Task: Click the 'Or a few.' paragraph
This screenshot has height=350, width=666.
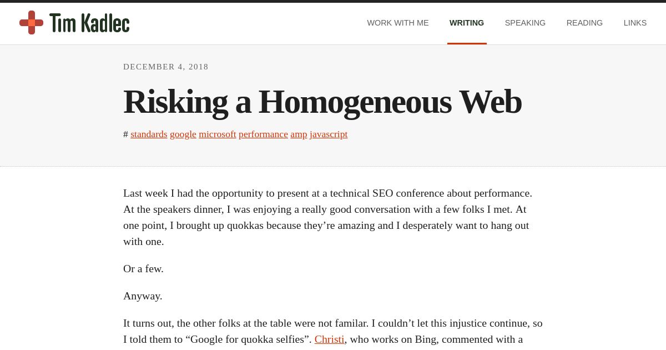Action: 143,268
